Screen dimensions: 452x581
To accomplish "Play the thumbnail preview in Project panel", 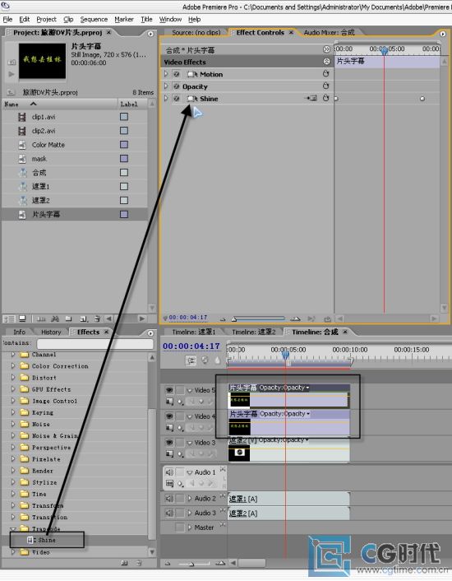I will click(12, 74).
